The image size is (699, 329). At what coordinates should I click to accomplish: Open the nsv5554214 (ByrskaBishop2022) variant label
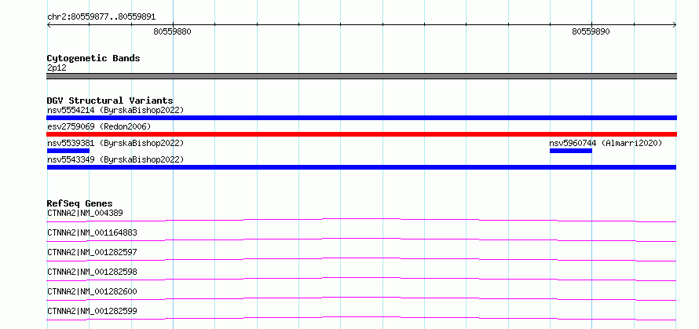pyautogui.click(x=115, y=110)
